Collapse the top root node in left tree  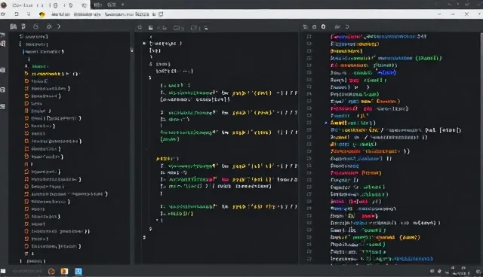pos(22,37)
